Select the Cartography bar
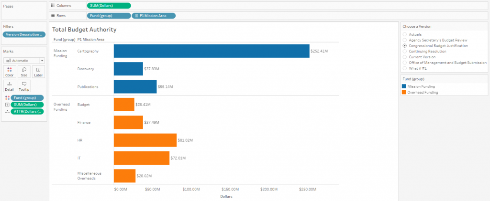 [x=212, y=51]
